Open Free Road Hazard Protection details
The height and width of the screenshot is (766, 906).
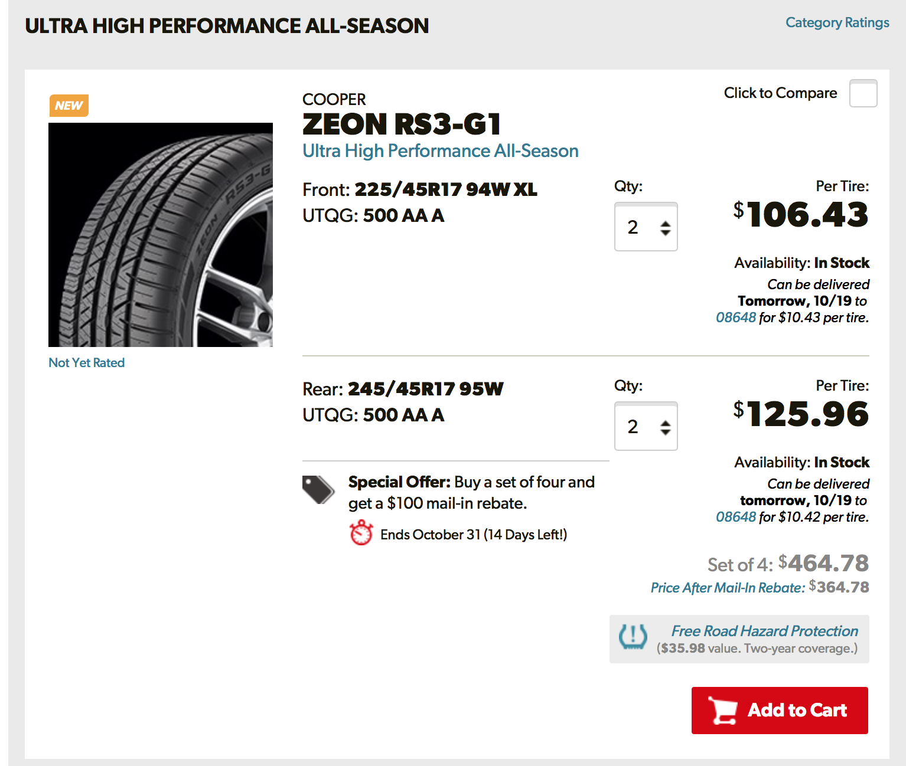(x=764, y=631)
